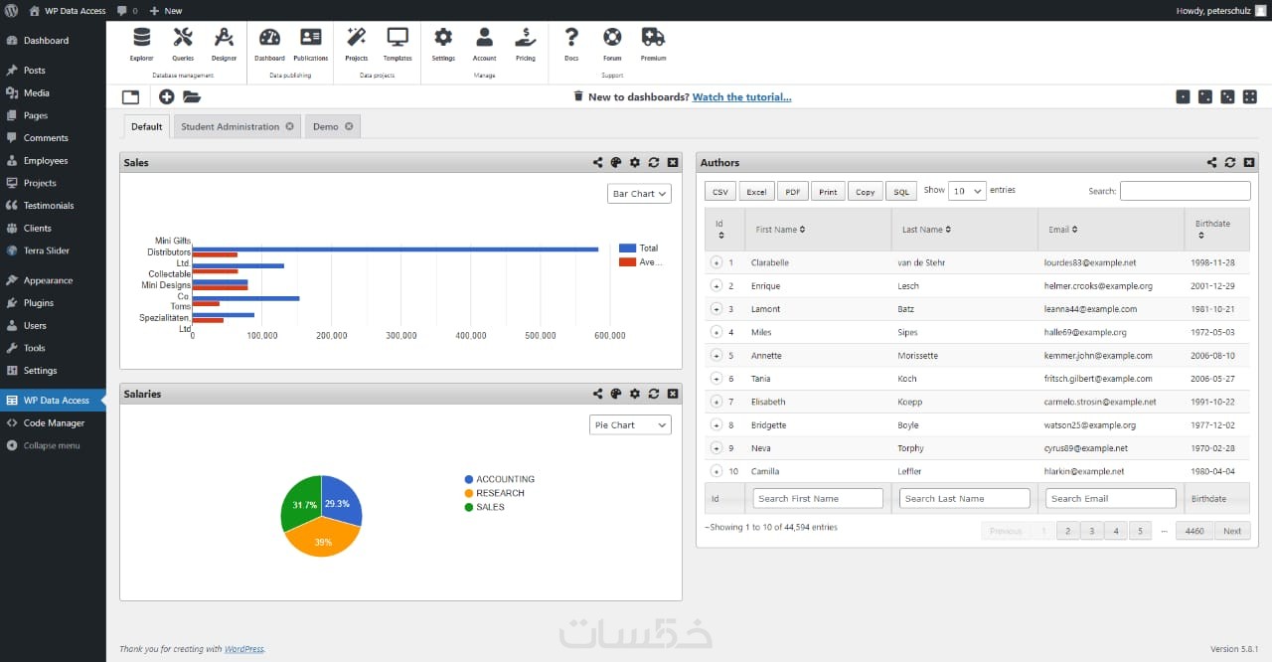Jump to page 4460

(x=1194, y=531)
